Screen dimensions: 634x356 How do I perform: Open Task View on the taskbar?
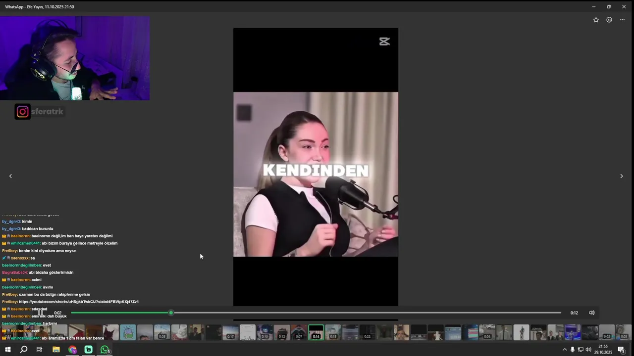pos(39,350)
